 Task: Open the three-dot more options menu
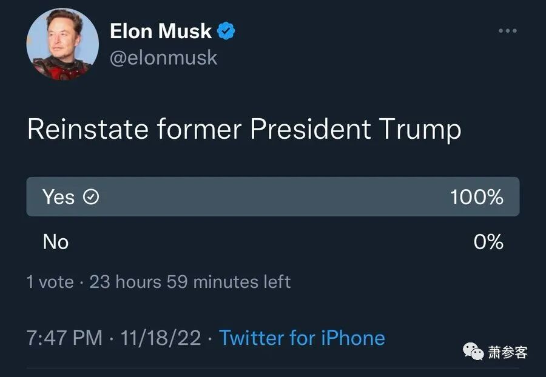click(x=507, y=31)
